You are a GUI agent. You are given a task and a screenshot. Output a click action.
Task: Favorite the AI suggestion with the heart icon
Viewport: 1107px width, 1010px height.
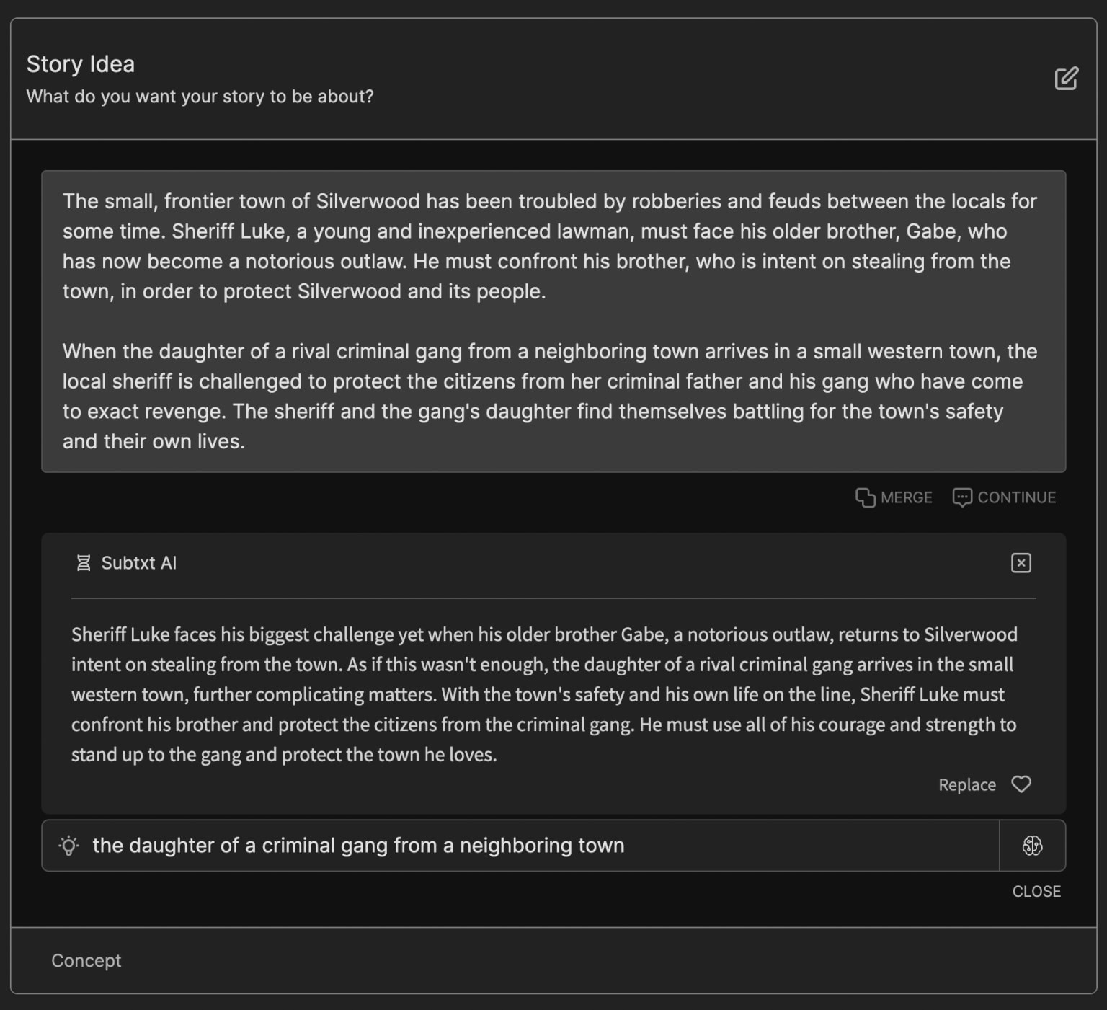click(x=1021, y=784)
